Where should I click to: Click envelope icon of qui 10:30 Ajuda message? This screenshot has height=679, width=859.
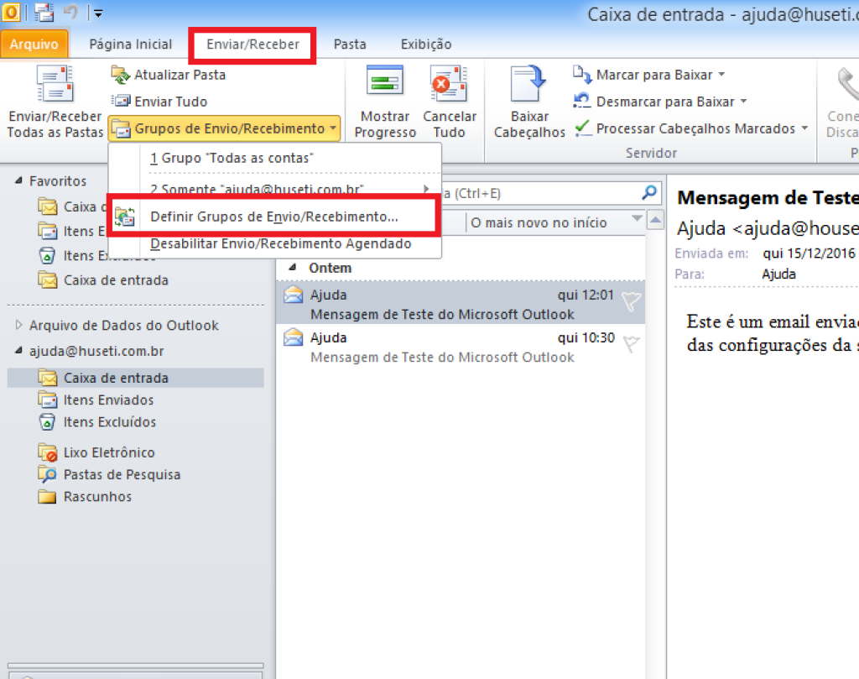point(293,337)
